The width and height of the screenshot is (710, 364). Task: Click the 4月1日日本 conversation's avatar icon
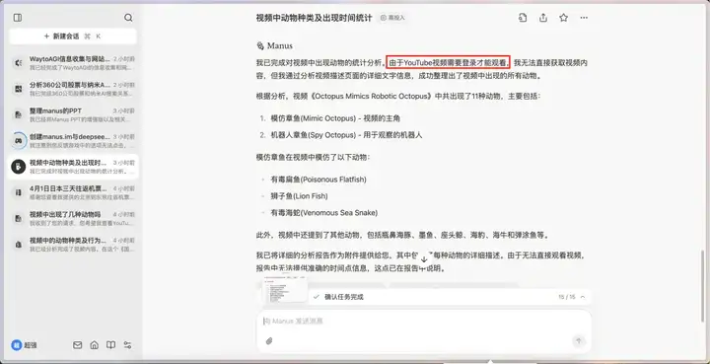tap(19, 192)
